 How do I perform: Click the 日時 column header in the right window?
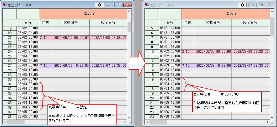(x=170, y=22)
